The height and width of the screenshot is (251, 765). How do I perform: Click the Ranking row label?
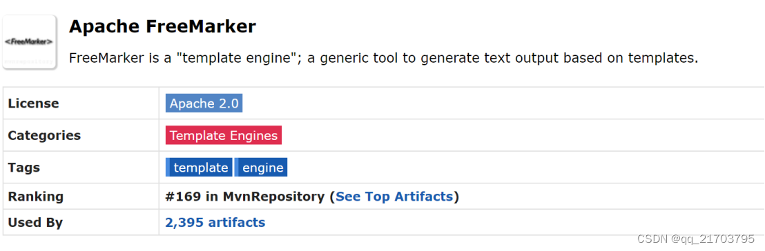pos(36,197)
